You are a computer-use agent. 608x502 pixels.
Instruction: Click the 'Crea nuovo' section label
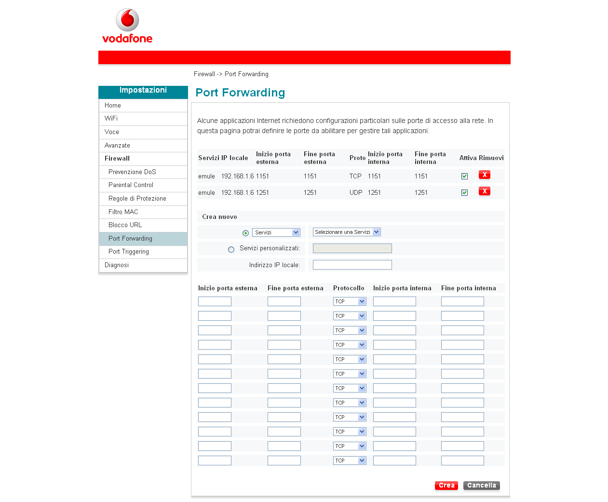coord(219,217)
